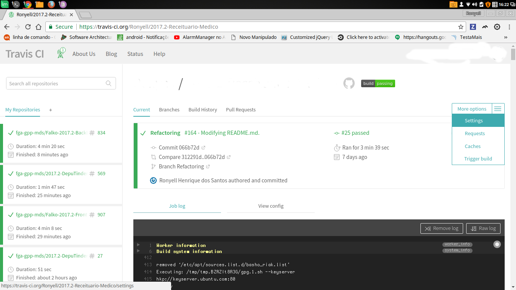Screen dimensions: 516x290
Task: Open the About Us link
Action: tap(84, 54)
